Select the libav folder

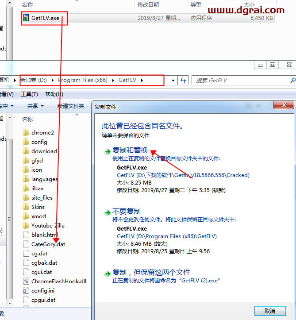[33, 189]
